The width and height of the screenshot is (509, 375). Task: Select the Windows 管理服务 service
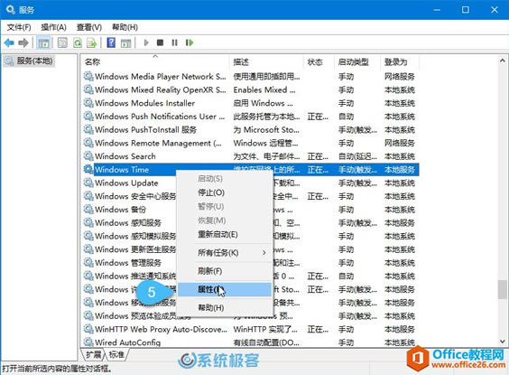[x=128, y=263]
